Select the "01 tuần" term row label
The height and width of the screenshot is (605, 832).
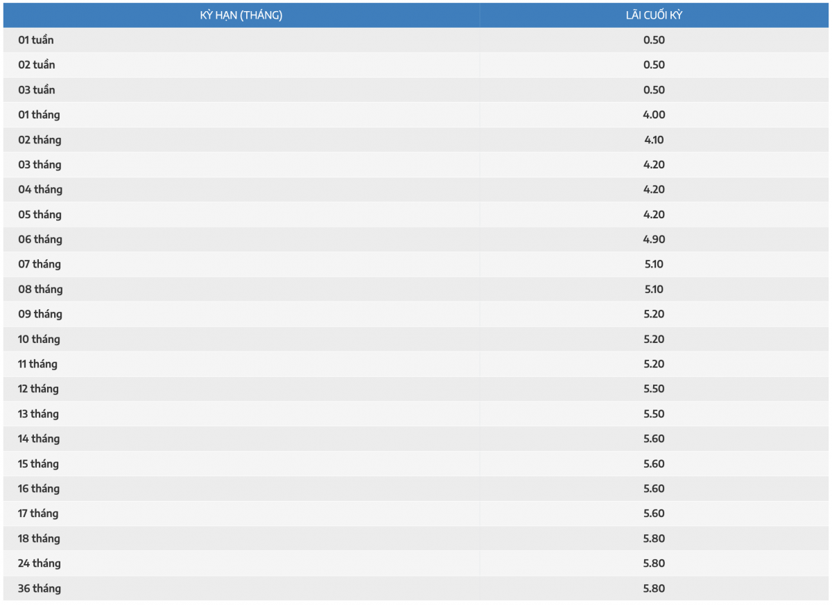point(36,40)
